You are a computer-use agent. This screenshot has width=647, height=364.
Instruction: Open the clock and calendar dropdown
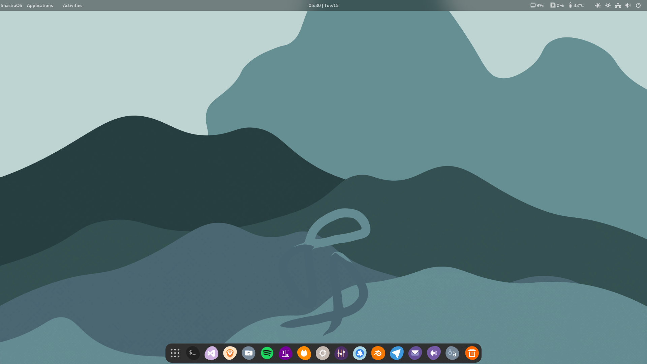(x=323, y=5)
